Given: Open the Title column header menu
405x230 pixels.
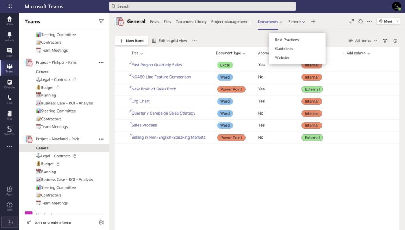Looking at the screenshot, I should pos(137,53).
